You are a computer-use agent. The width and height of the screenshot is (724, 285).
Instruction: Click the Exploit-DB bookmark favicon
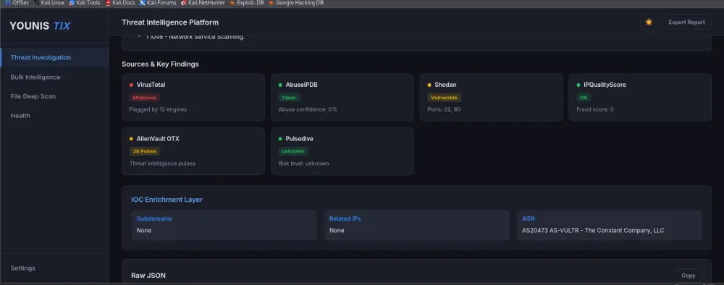(232, 3)
